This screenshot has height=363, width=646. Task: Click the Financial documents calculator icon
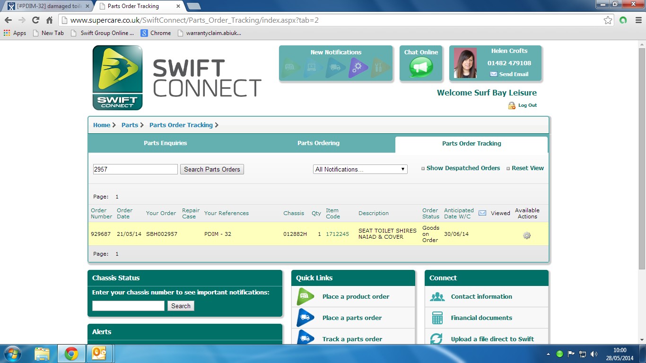pyautogui.click(x=437, y=318)
